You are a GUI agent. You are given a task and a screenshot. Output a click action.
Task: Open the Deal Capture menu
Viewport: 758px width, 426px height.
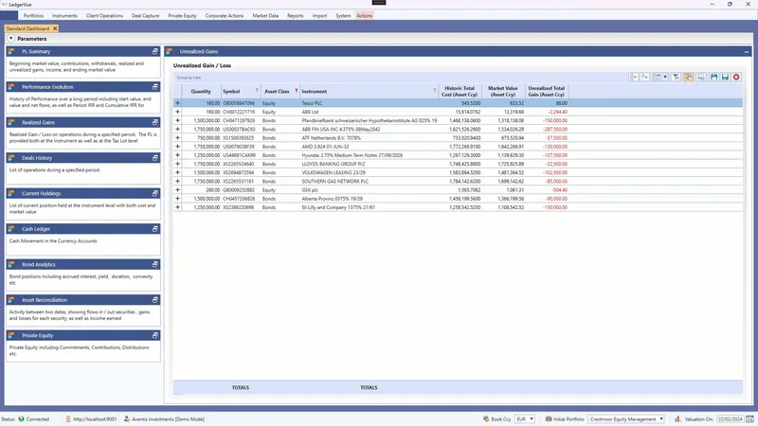pos(145,15)
